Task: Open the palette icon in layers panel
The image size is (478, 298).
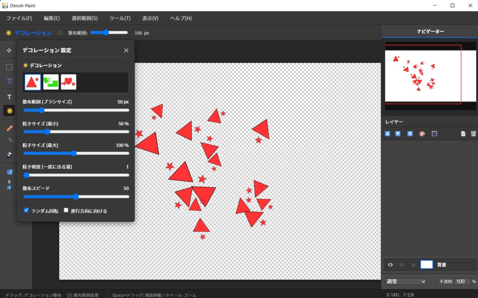Action: (x=422, y=134)
